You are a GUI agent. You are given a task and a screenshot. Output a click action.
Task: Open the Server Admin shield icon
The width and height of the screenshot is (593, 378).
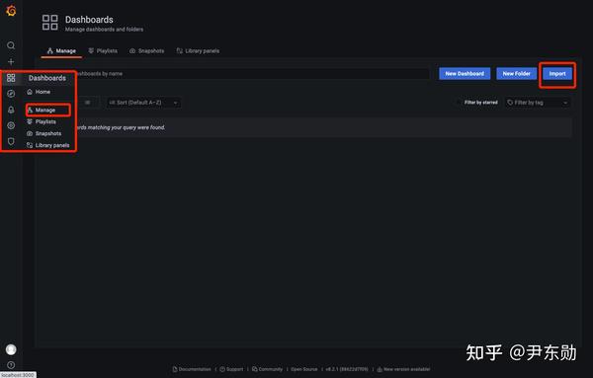click(x=11, y=141)
